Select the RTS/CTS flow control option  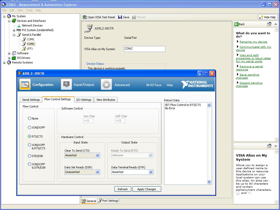click(29, 136)
